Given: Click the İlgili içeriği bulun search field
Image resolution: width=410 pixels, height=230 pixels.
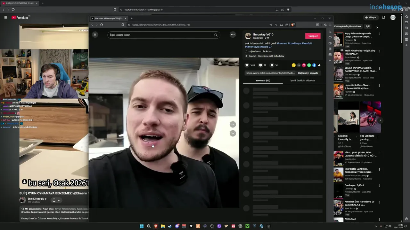Looking at the screenshot, I should (160, 35).
